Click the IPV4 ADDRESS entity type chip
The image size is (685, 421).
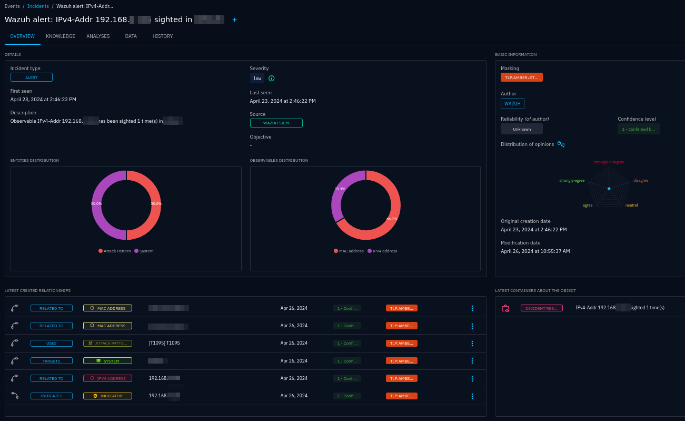click(x=107, y=378)
